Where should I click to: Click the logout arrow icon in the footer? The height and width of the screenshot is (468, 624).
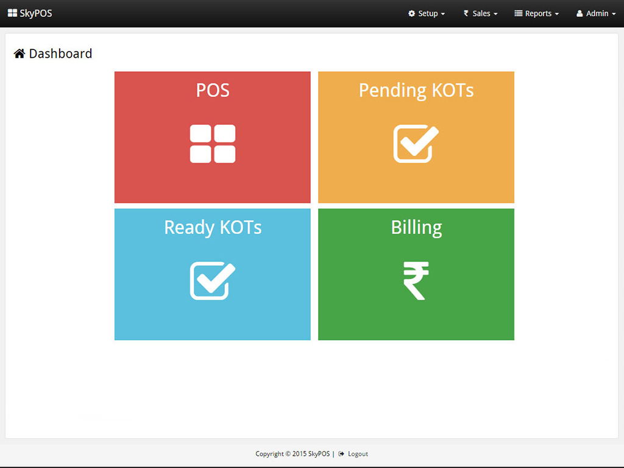[342, 453]
